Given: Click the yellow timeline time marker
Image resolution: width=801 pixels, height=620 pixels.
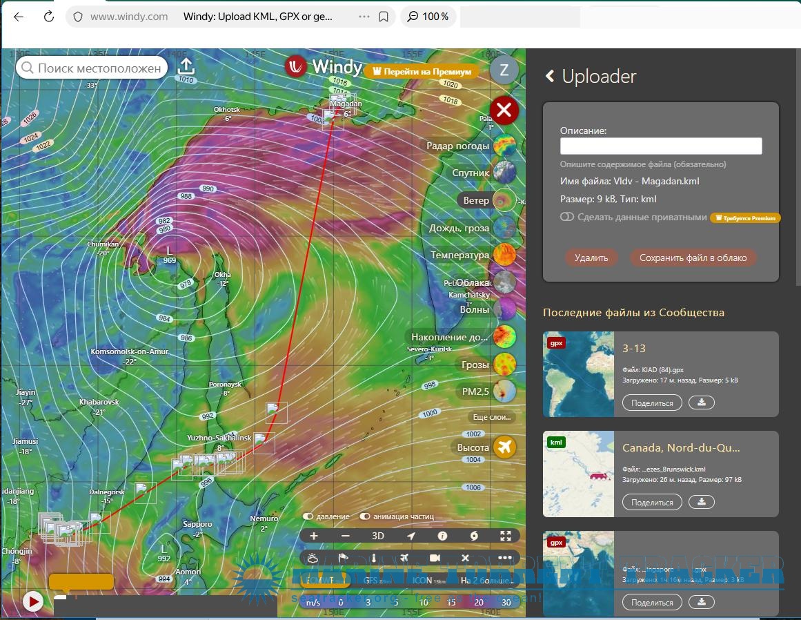Looking at the screenshot, I should [81, 581].
